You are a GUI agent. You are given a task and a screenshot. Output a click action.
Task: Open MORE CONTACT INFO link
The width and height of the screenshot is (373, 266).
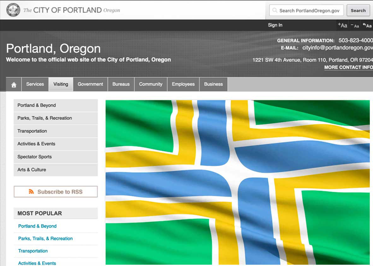click(348, 67)
